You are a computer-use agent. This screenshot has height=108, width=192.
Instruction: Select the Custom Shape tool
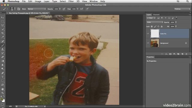pyautogui.click(x=2, y=85)
